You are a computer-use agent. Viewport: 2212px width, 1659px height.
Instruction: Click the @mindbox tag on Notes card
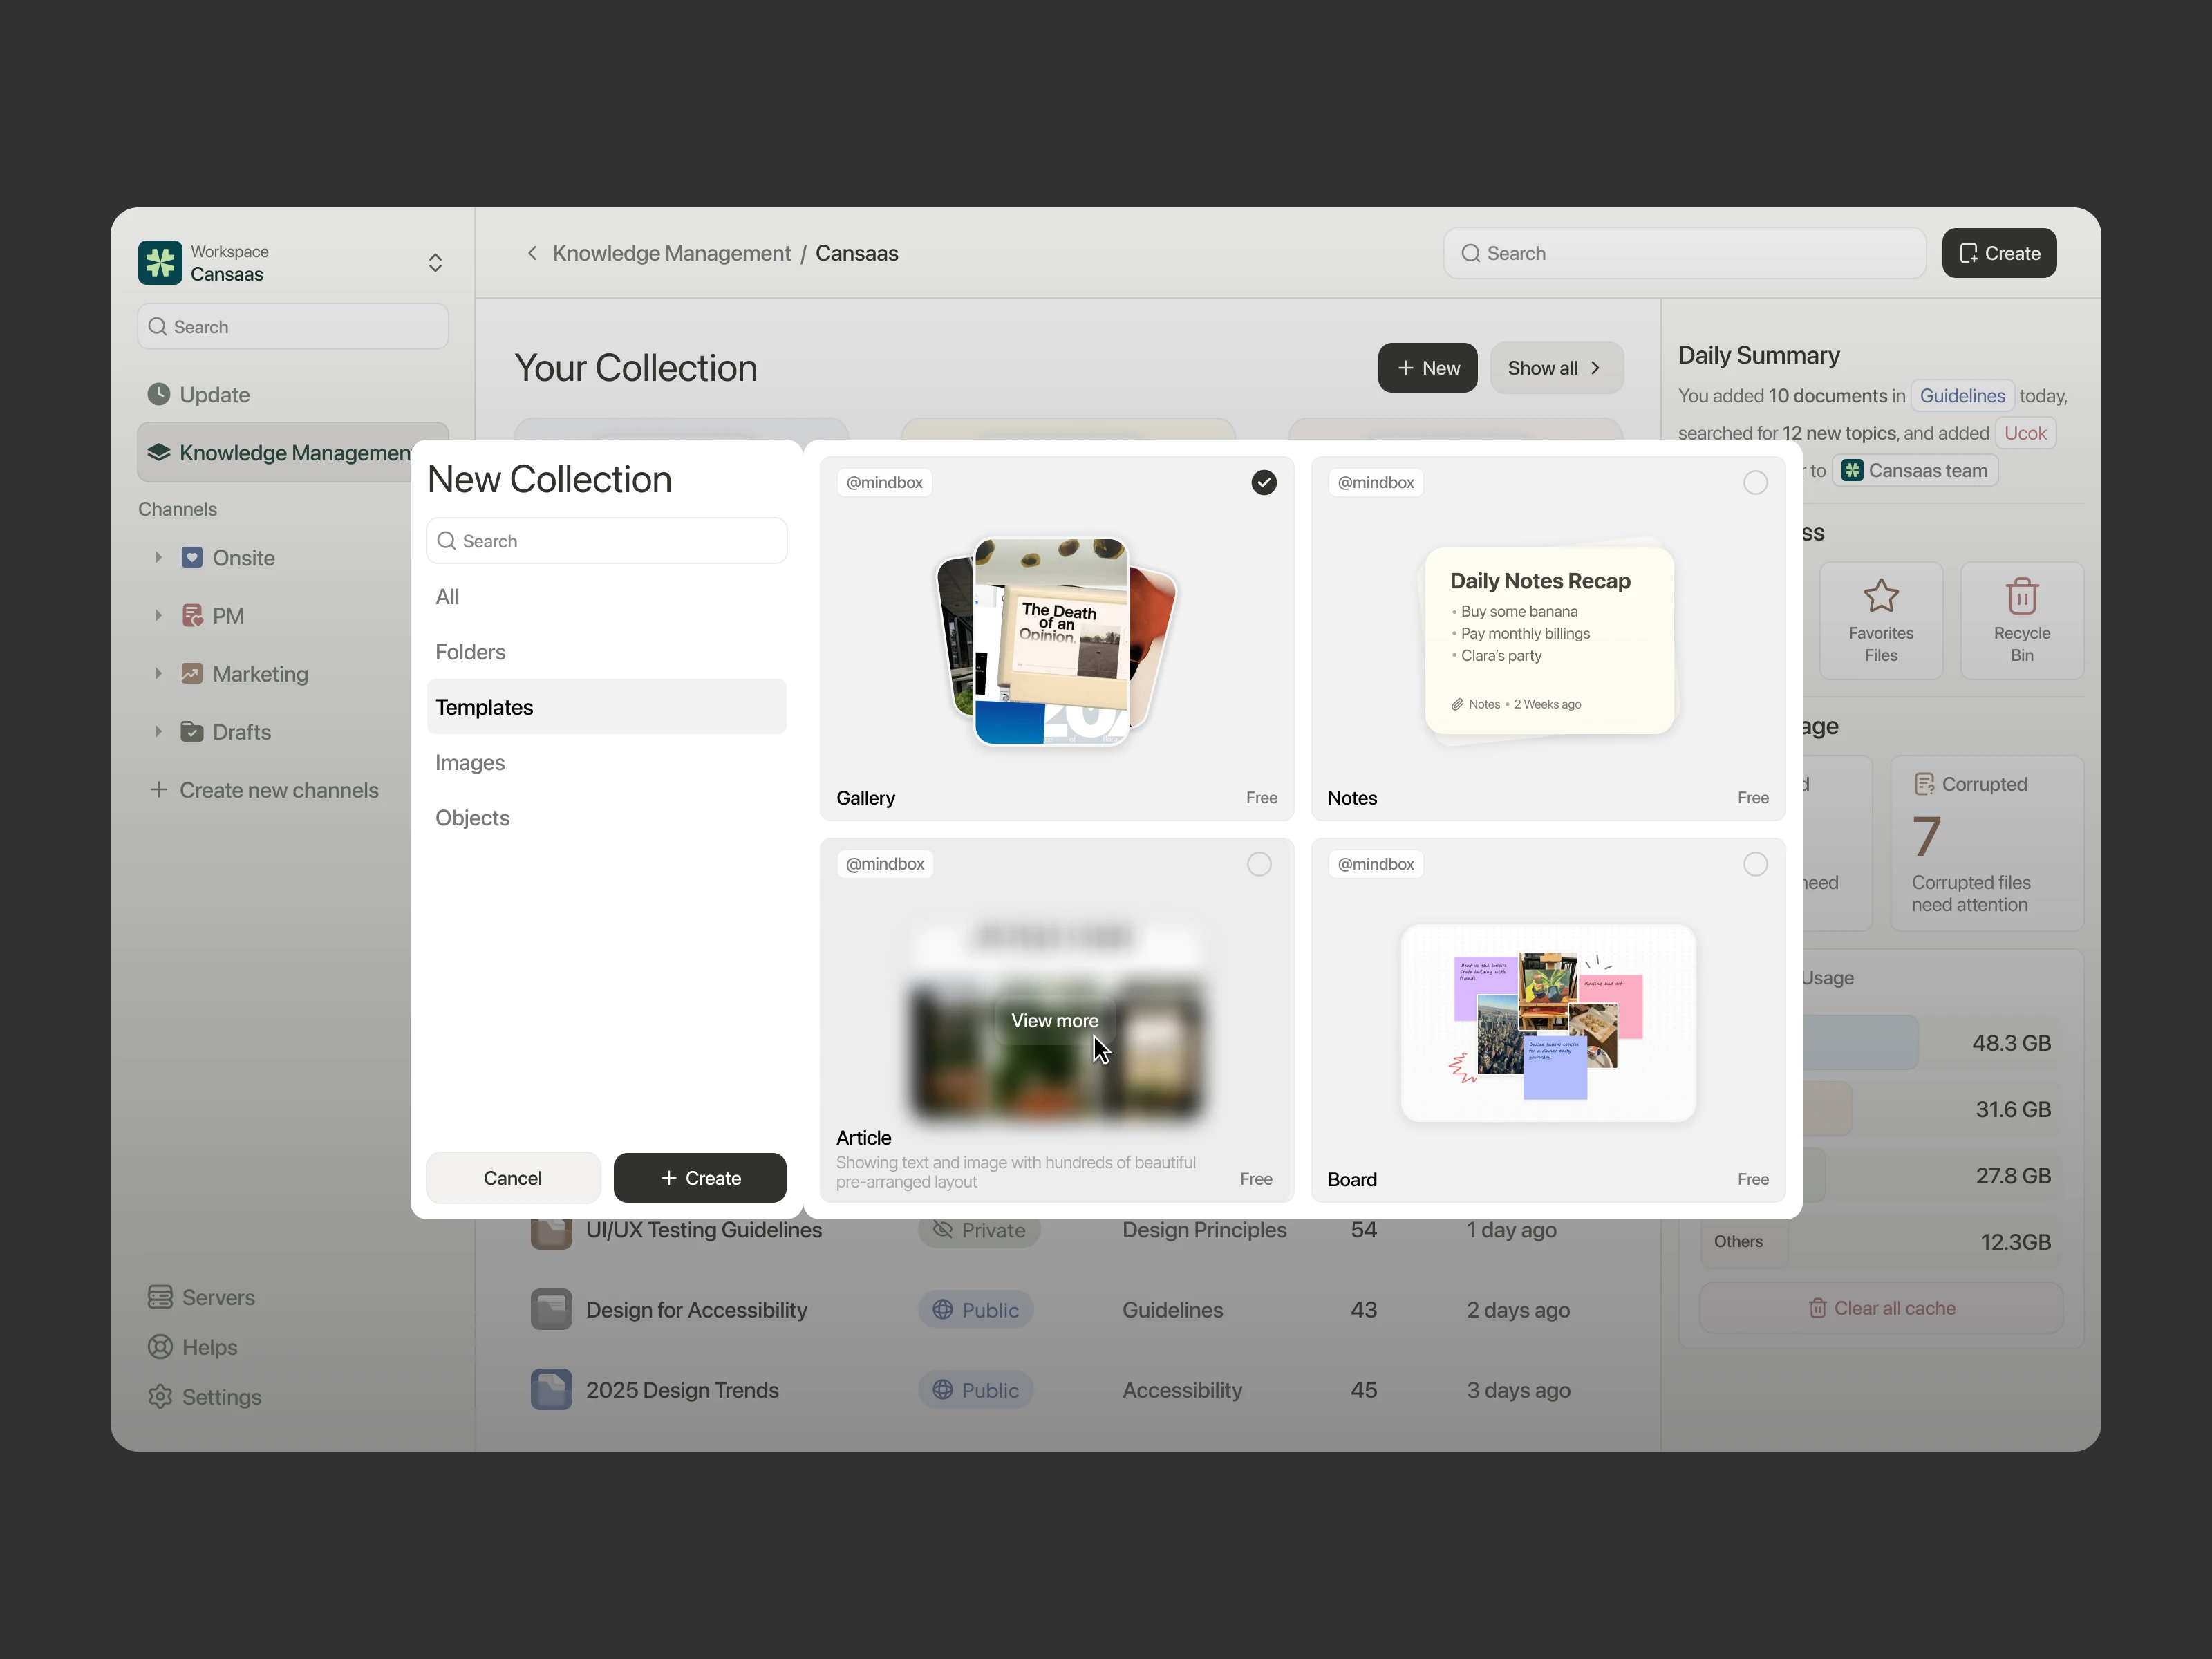(x=1376, y=483)
